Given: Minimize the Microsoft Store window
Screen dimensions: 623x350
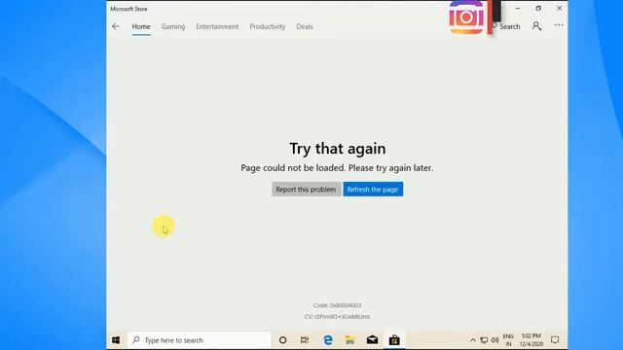Looking at the screenshot, I should click(518, 8).
